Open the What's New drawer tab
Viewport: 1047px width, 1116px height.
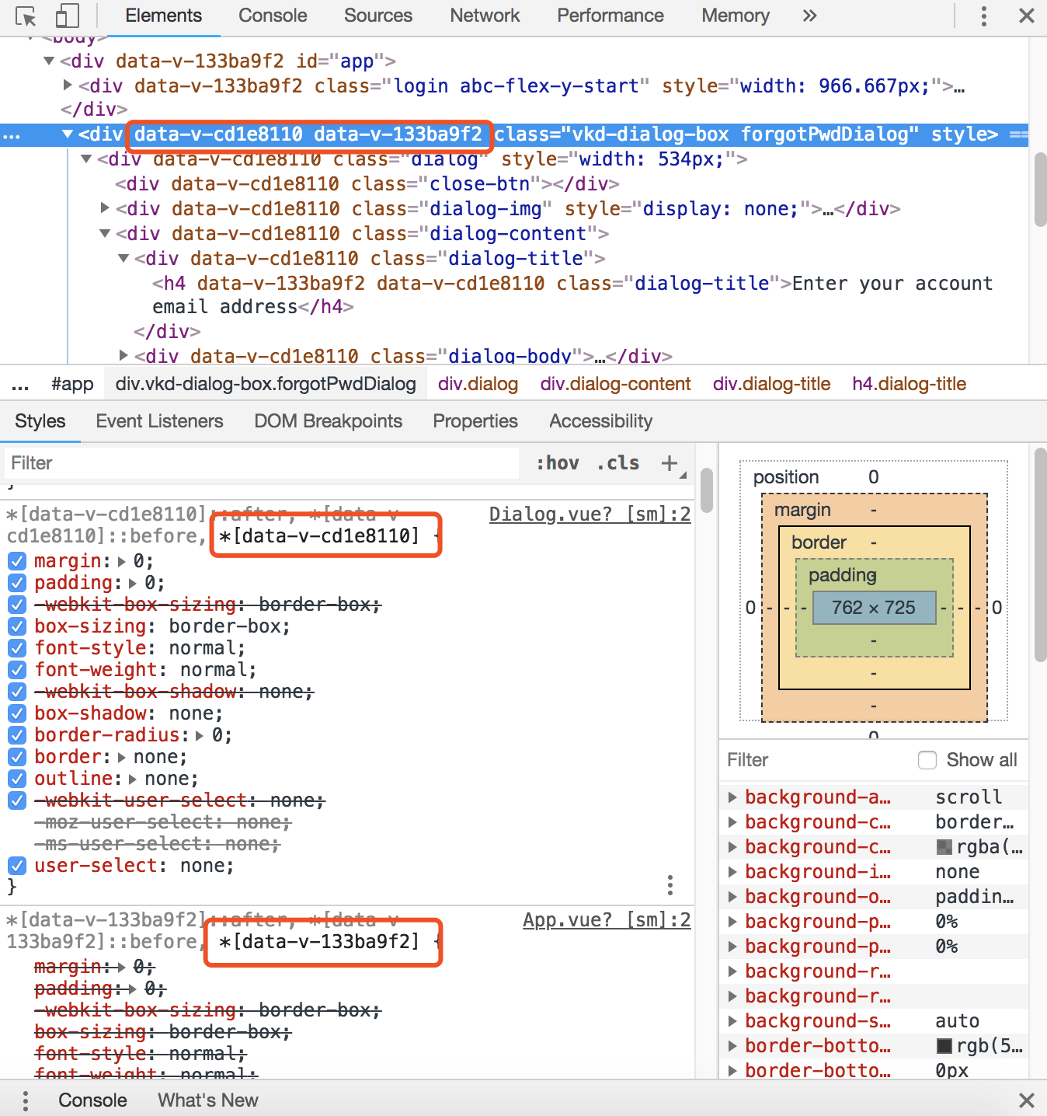tap(208, 1100)
